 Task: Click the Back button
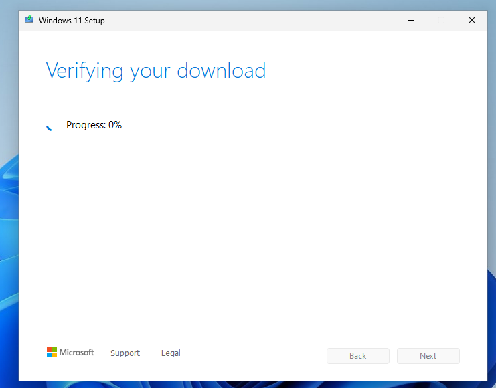pyautogui.click(x=357, y=356)
